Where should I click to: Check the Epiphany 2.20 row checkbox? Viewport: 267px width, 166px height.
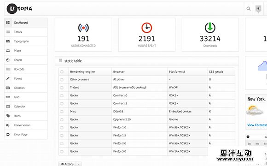(x=62, y=119)
